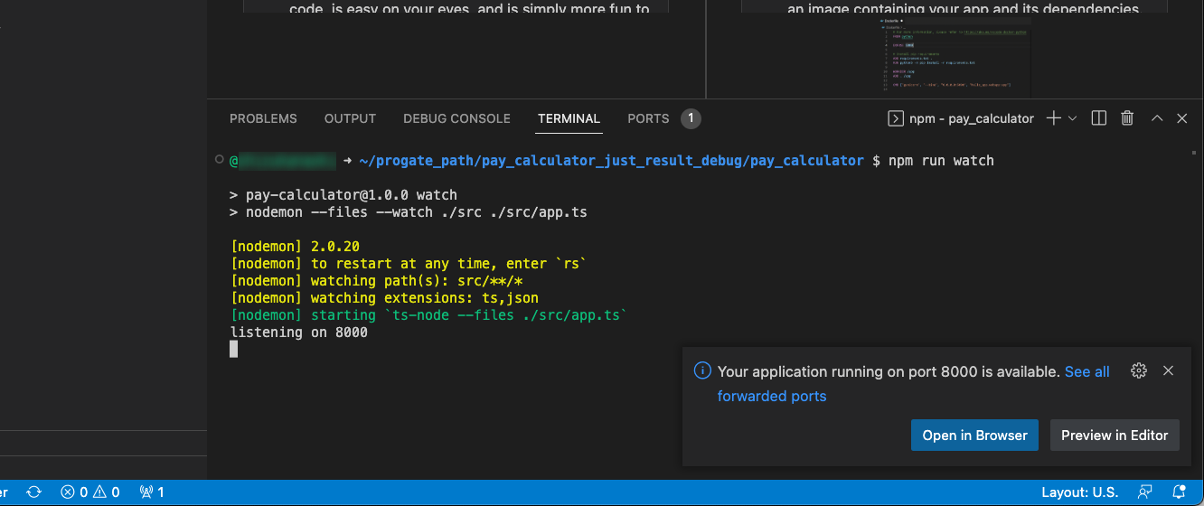This screenshot has width=1204, height=506.
Task: Close the terminal panel
Action: pos(1182,118)
